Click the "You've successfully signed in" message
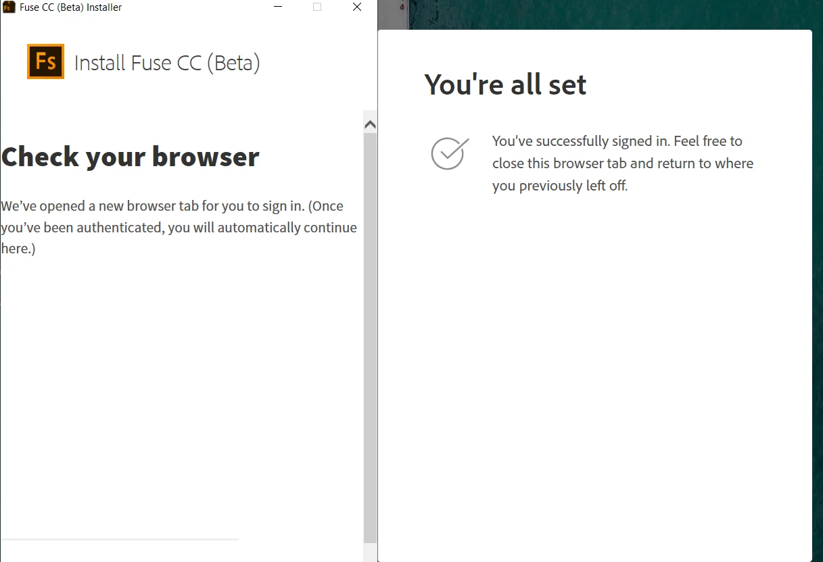 point(623,163)
